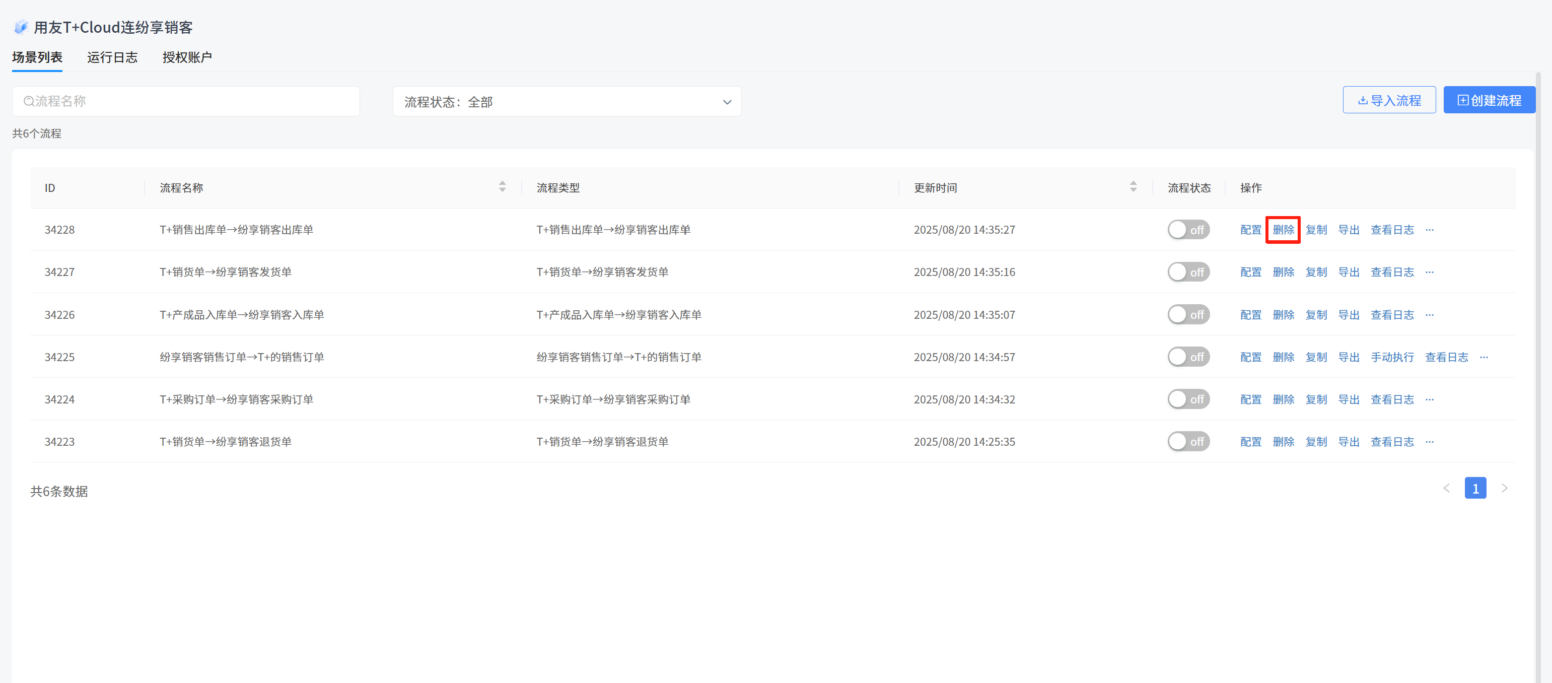Click 复制 for flow 34223
Image resolution: width=1552 pixels, height=683 pixels.
tap(1316, 441)
